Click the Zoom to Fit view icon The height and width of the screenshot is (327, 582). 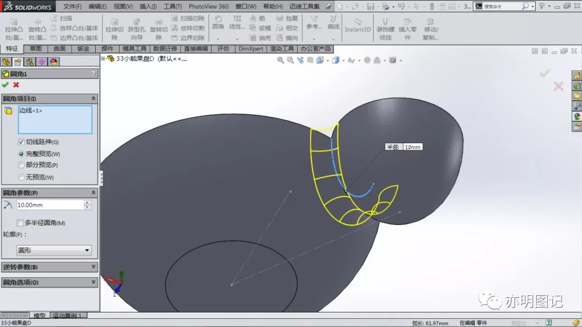281,60
